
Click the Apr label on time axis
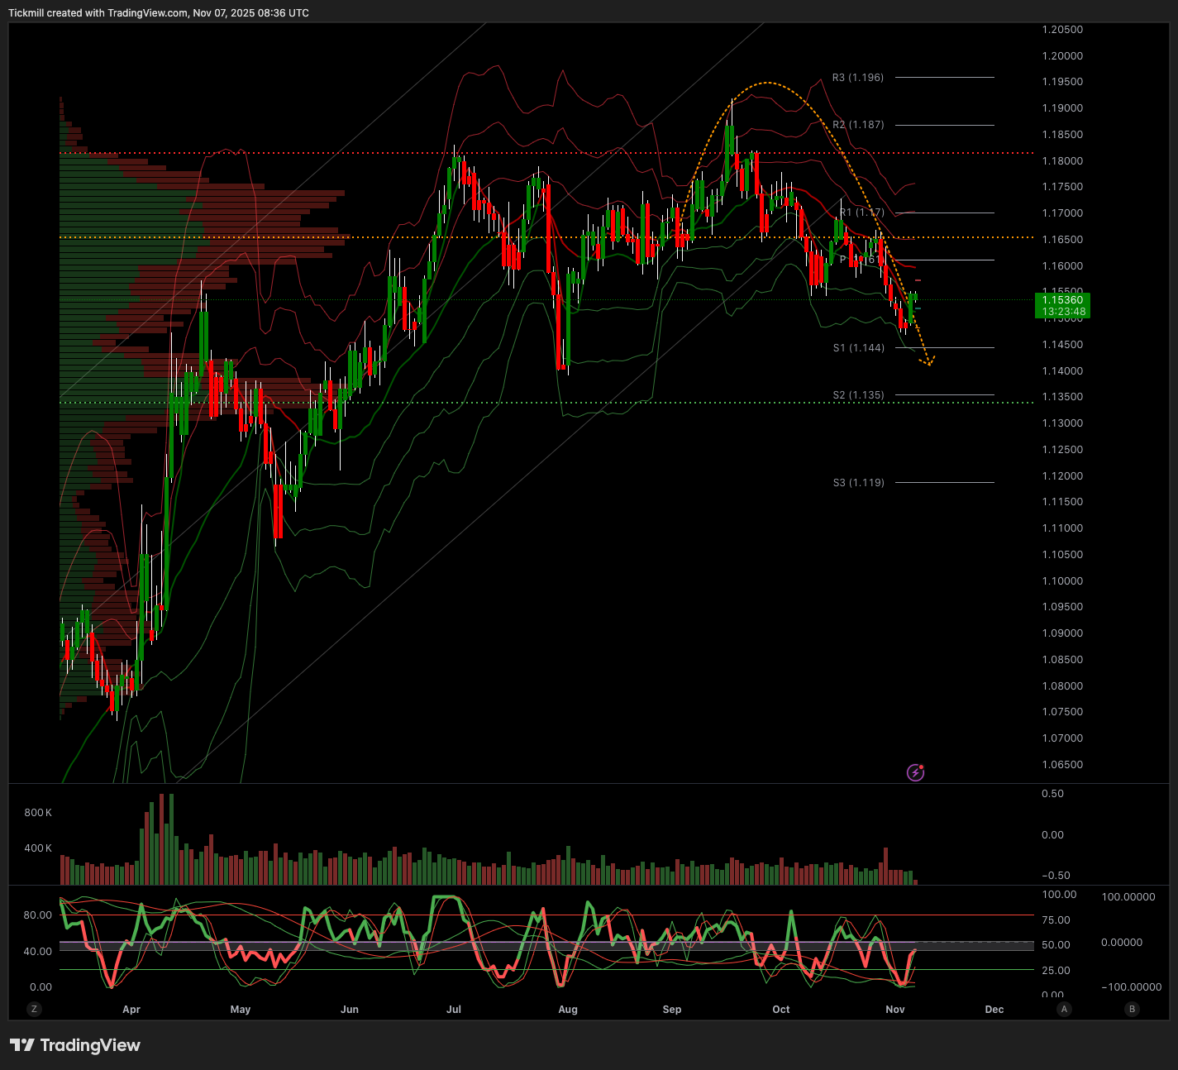[131, 1010]
